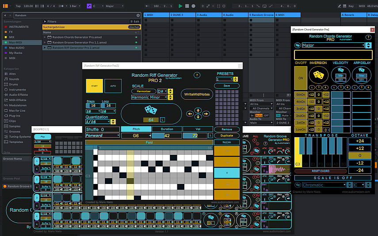The image size is (378, 236).
Task: Open the Forward direction dropdown
Action: [103, 136]
